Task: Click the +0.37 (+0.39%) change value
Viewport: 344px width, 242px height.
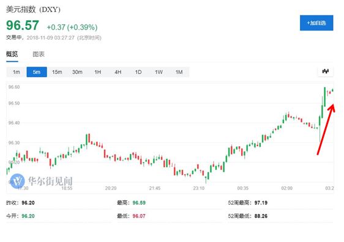Action: point(72,28)
